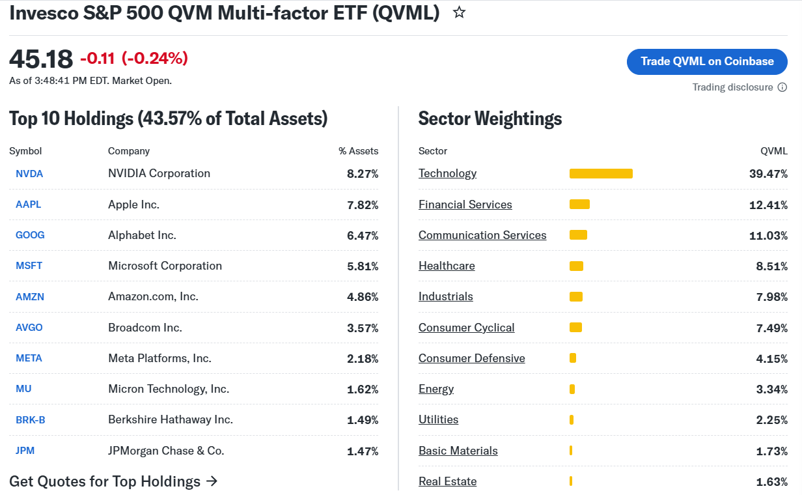
Task: View the Consumer Defensive sector link
Action: click(x=472, y=358)
